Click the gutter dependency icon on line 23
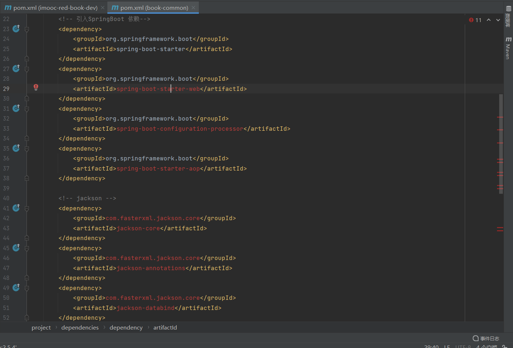Viewport: 513px width, 348px height. pos(16,28)
